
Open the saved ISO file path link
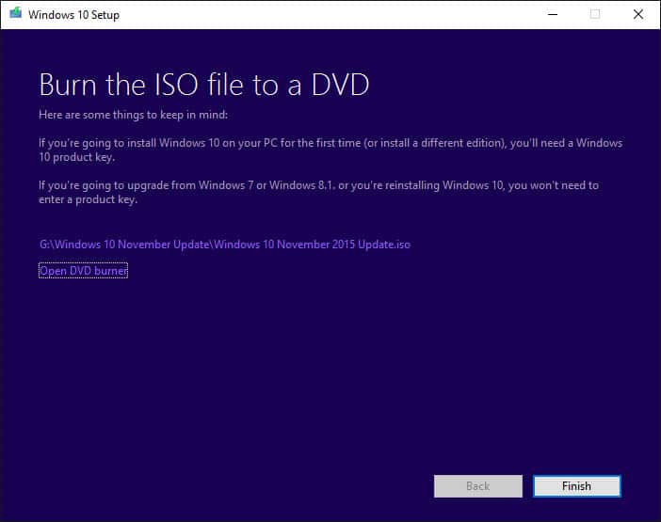click(x=224, y=245)
